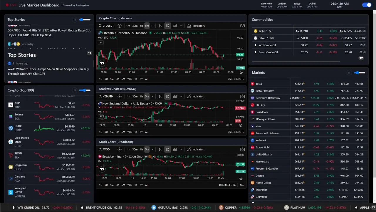Open AVGO symbol search in Stock Chart
This screenshot has height=212, width=376.
pyautogui.click(x=104, y=149)
